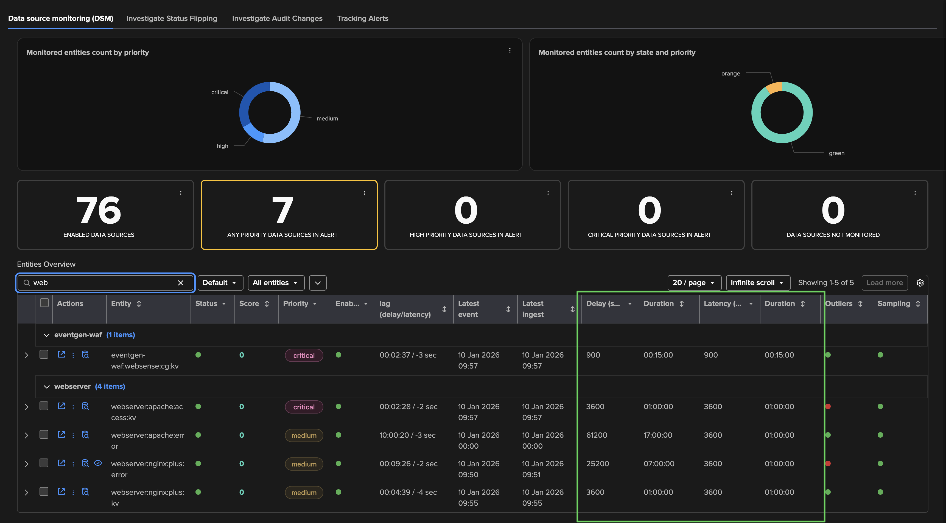The image size is (946, 523).
Task: Open eventgen-waf:websense:cg:kv entity in new window
Action: coord(61,354)
